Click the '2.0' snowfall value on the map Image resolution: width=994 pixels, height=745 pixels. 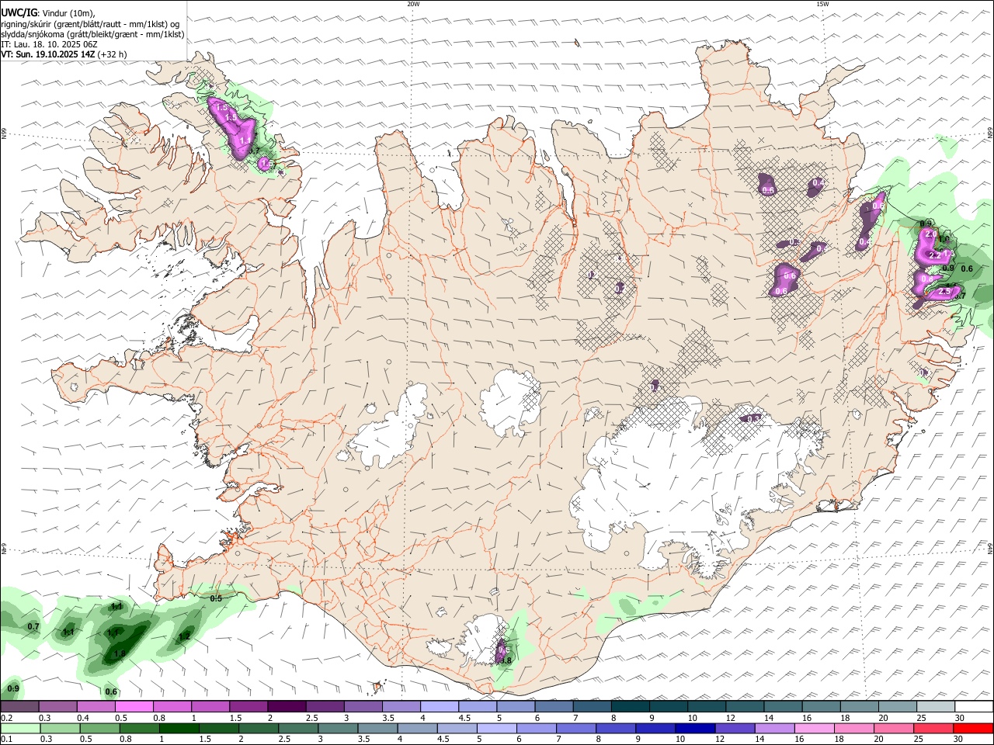point(932,234)
